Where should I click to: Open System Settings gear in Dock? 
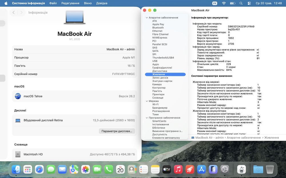pyautogui.click(x=225, y=169)
